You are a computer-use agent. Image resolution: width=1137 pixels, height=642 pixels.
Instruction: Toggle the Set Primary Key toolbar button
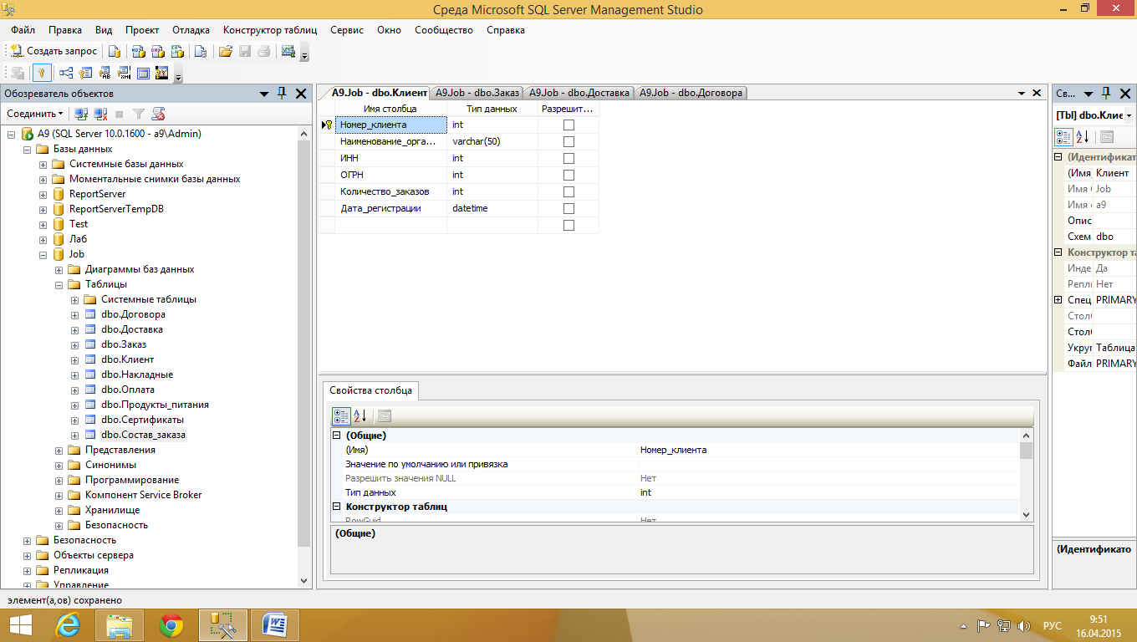[x=40, y=73]
